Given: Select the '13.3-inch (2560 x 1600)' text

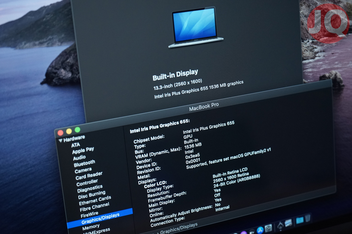Looking at the screenshot, I should [178, 85].
